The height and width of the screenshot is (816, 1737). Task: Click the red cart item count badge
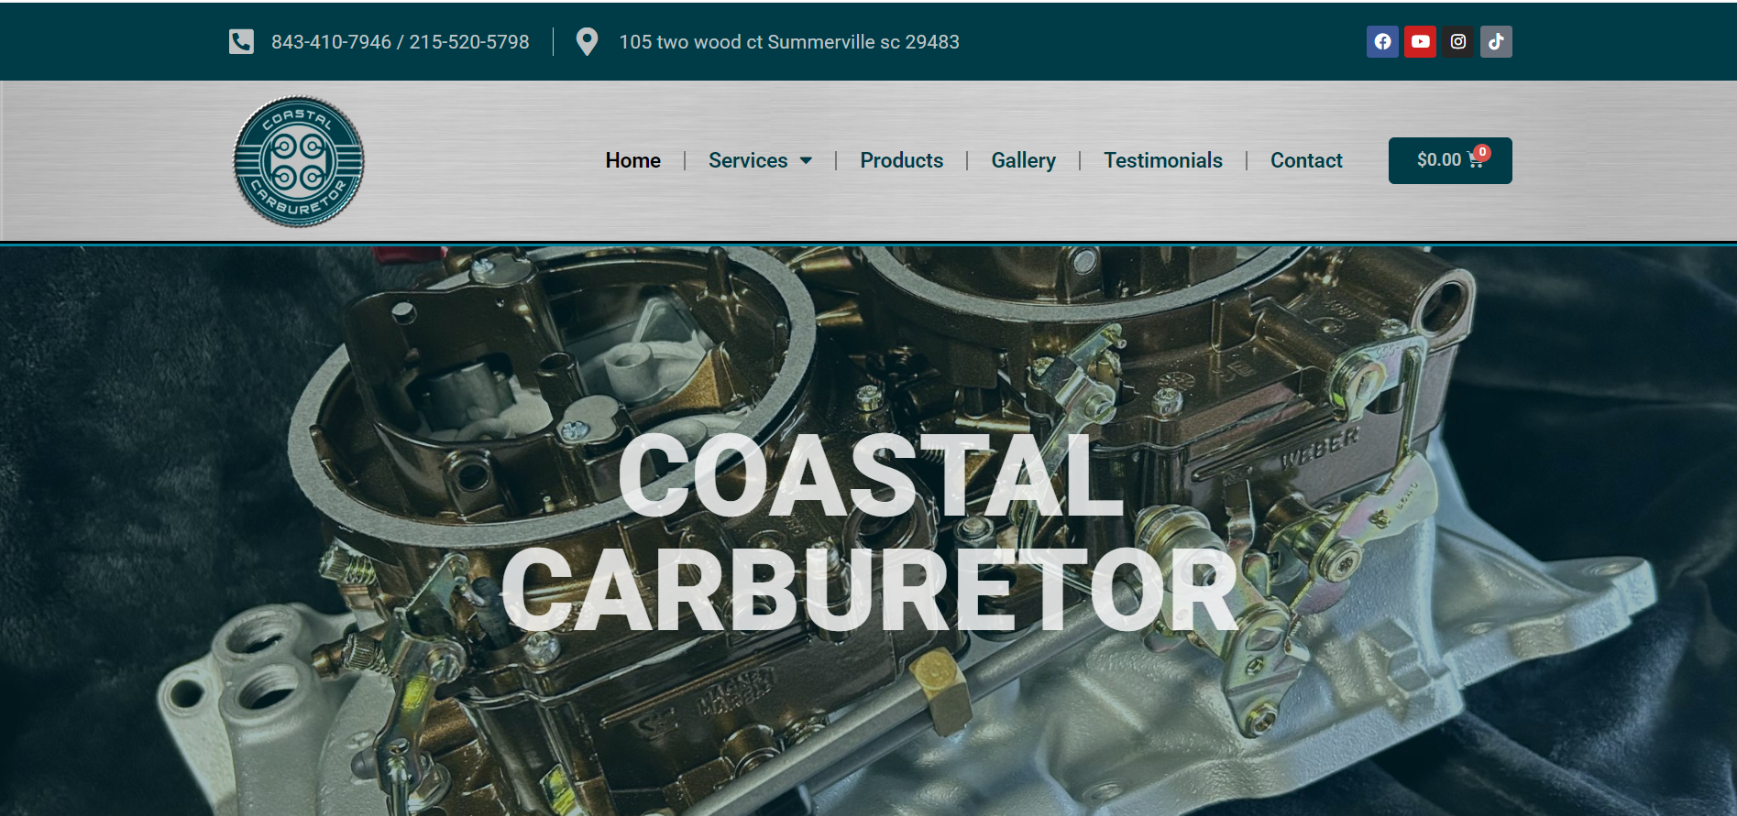[1482, 152]
